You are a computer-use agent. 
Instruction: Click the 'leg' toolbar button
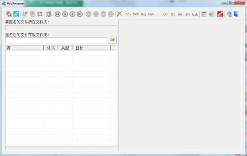[x=143, y=14]
